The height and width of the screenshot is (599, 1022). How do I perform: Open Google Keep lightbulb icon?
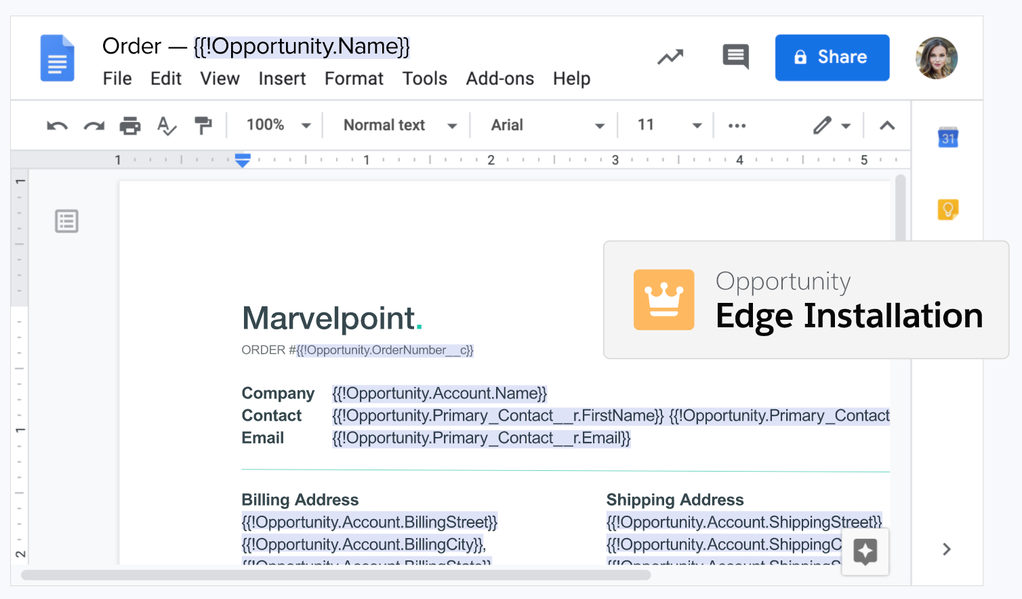click(x=948, y=209)
